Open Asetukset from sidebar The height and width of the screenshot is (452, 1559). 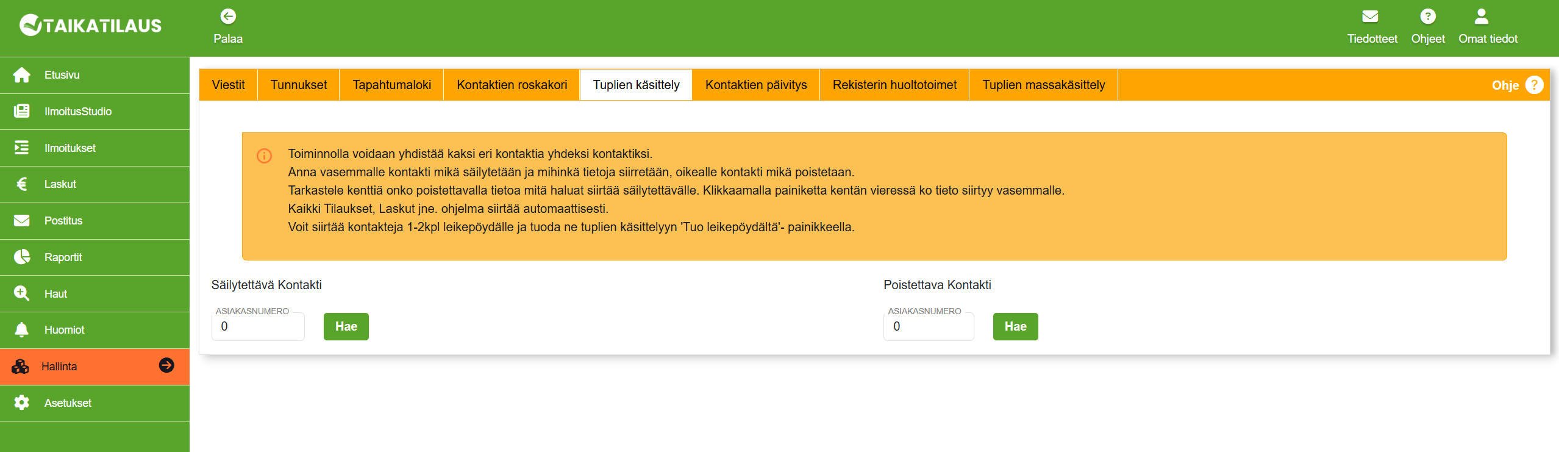click(95, 403)
